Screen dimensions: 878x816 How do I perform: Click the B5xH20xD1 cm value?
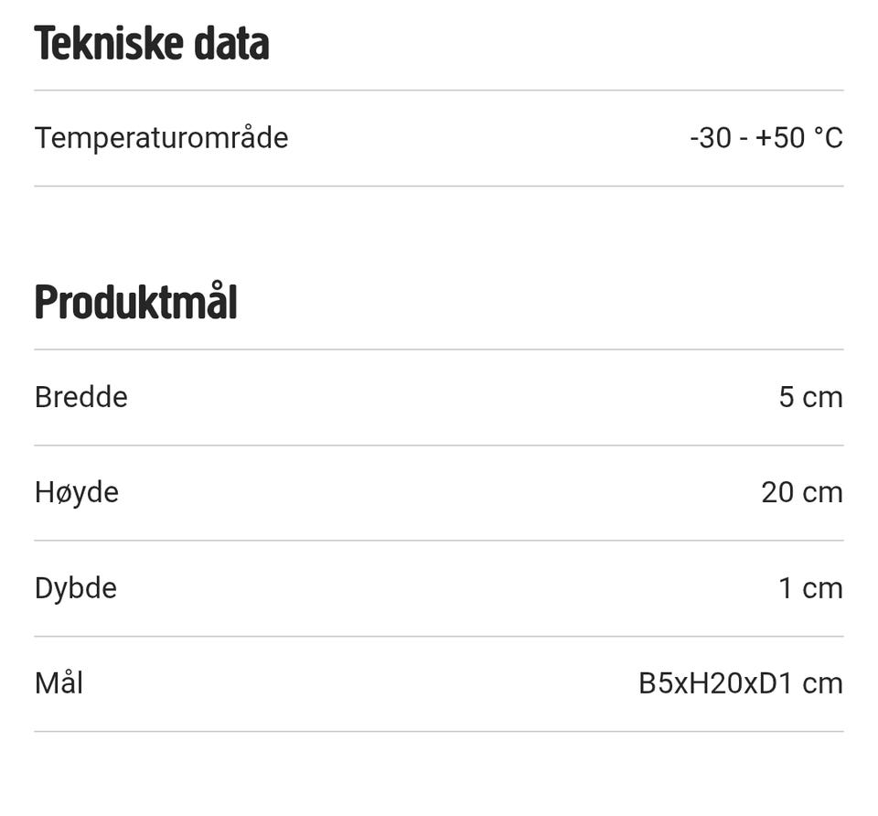[740, 682]
